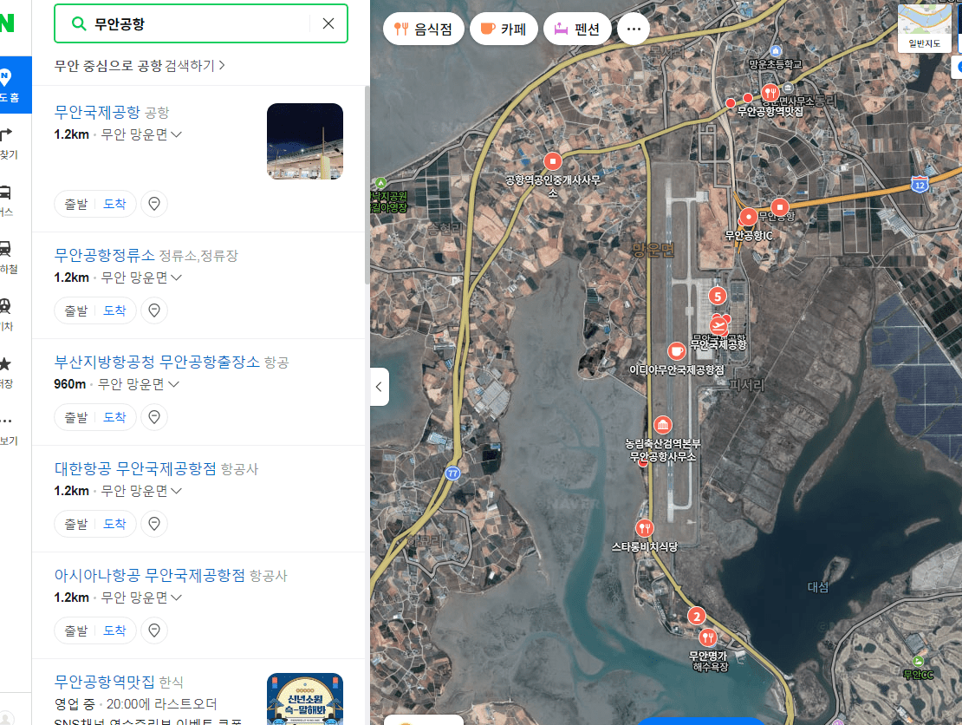
Task: Set 부산지방항공청 무안공항출장소 as arrival
Action: pyautogui.click(x=114, y=417)
